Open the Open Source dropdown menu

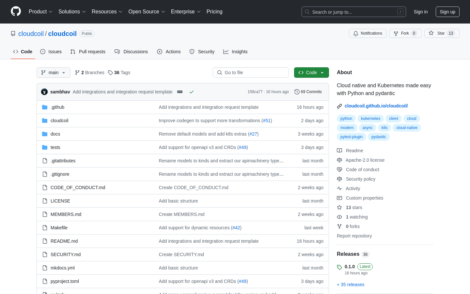click(x=147, y=11)
